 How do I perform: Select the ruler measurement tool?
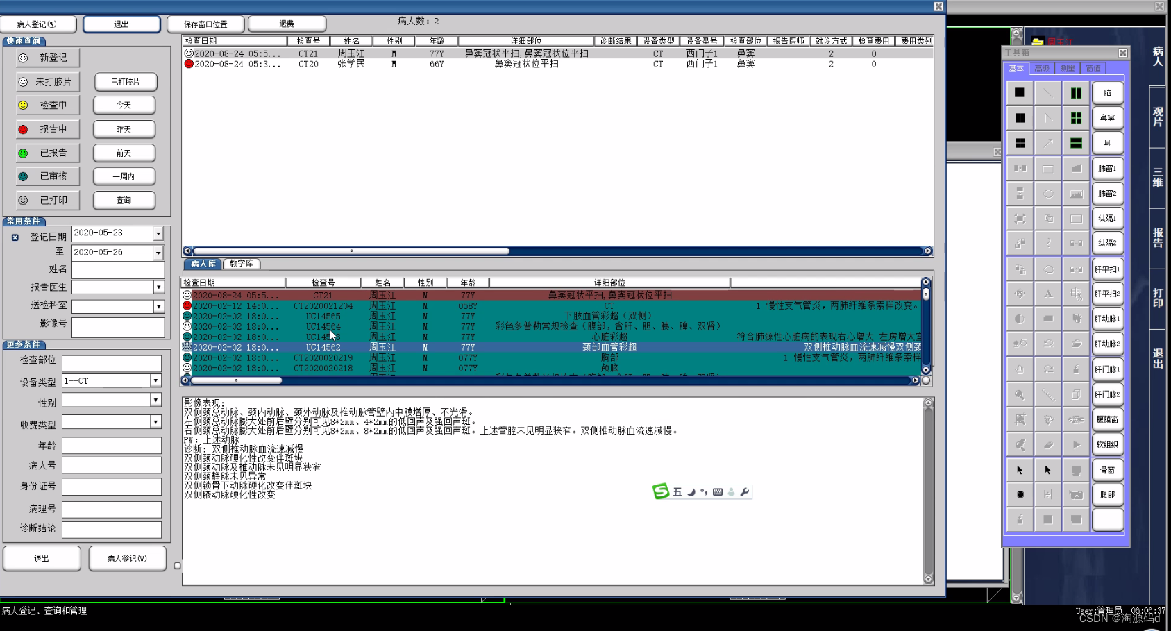tap(1048, 394)
